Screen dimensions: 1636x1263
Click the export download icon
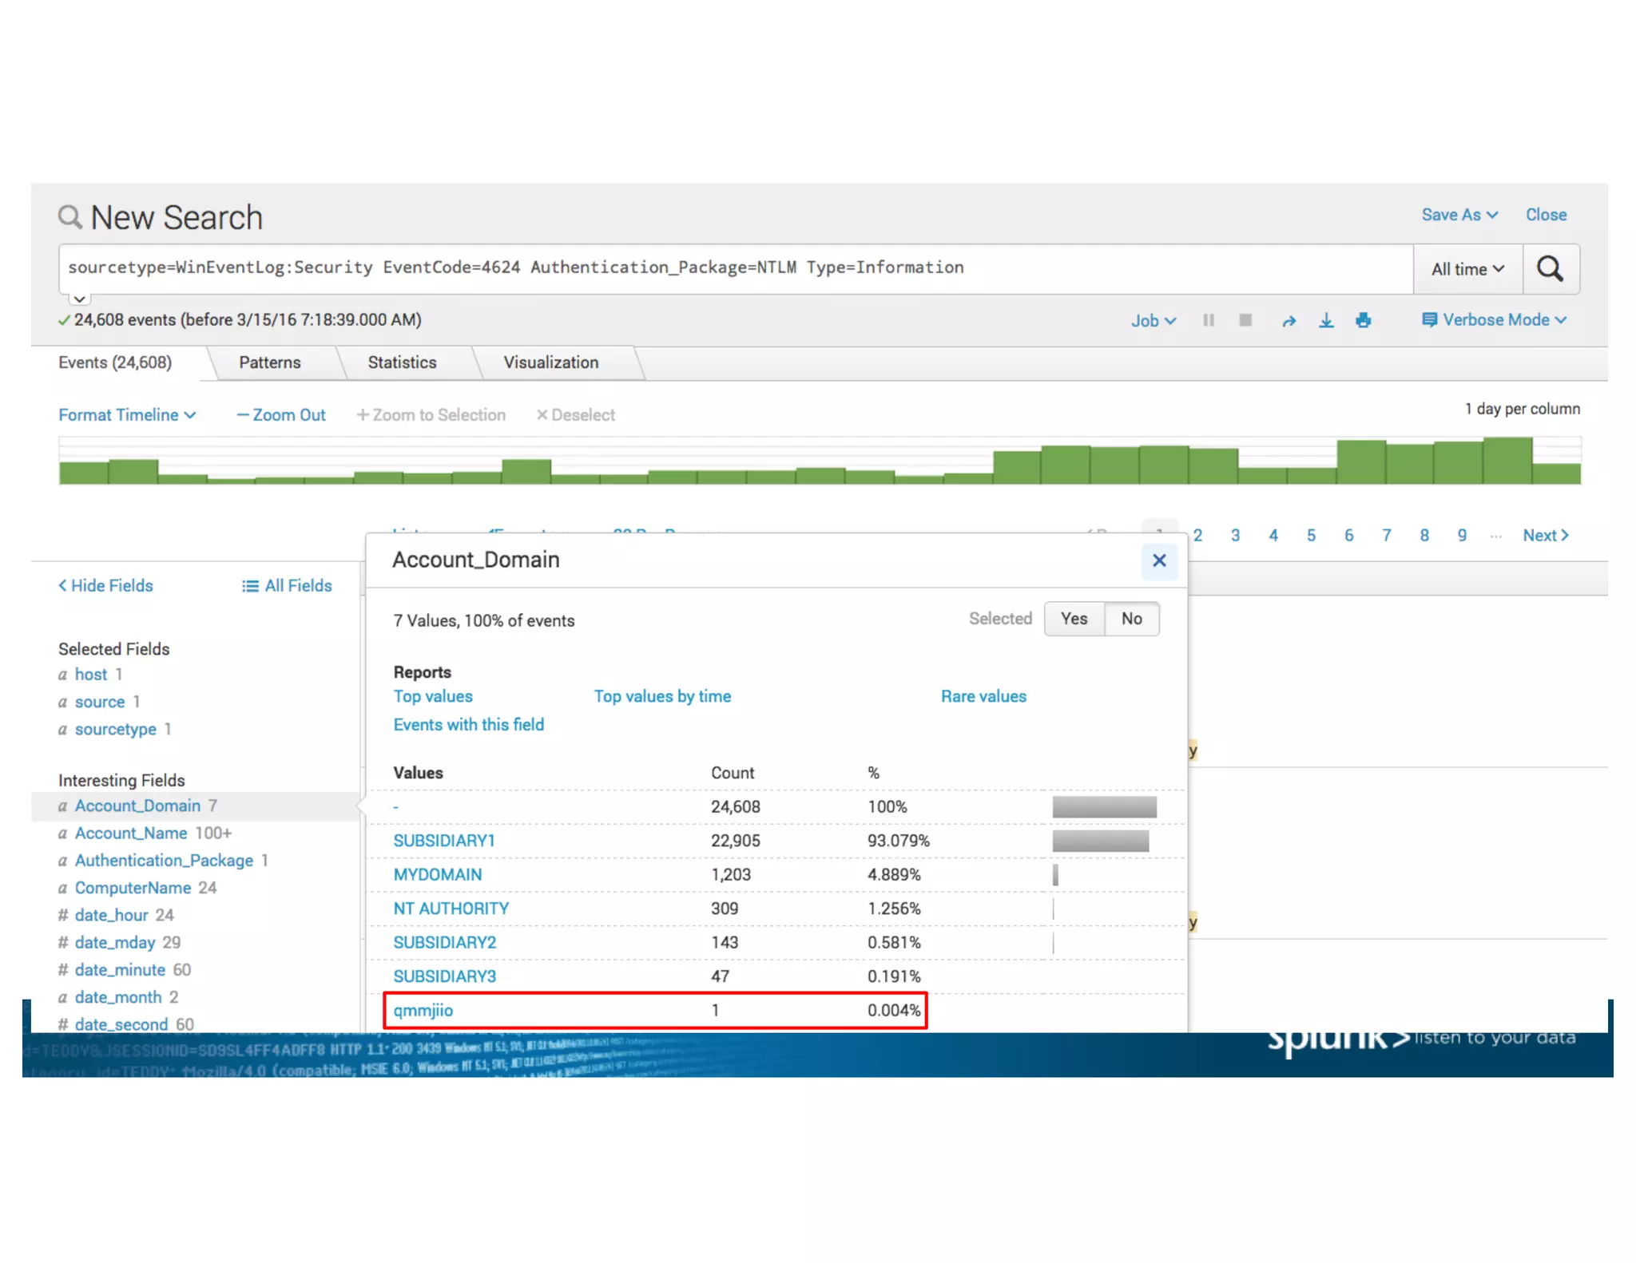click(x=1326, y=321)
